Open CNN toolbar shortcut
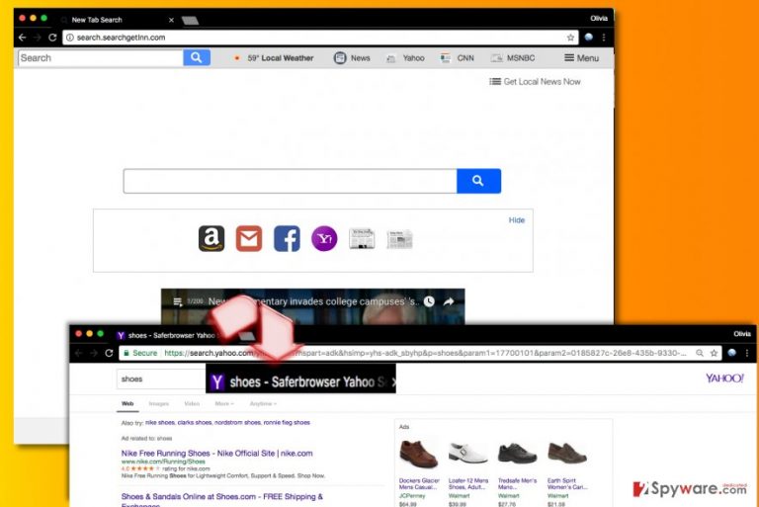Viewport: 759px width, 507px height. pyautogui.click(x=457, y=58)
